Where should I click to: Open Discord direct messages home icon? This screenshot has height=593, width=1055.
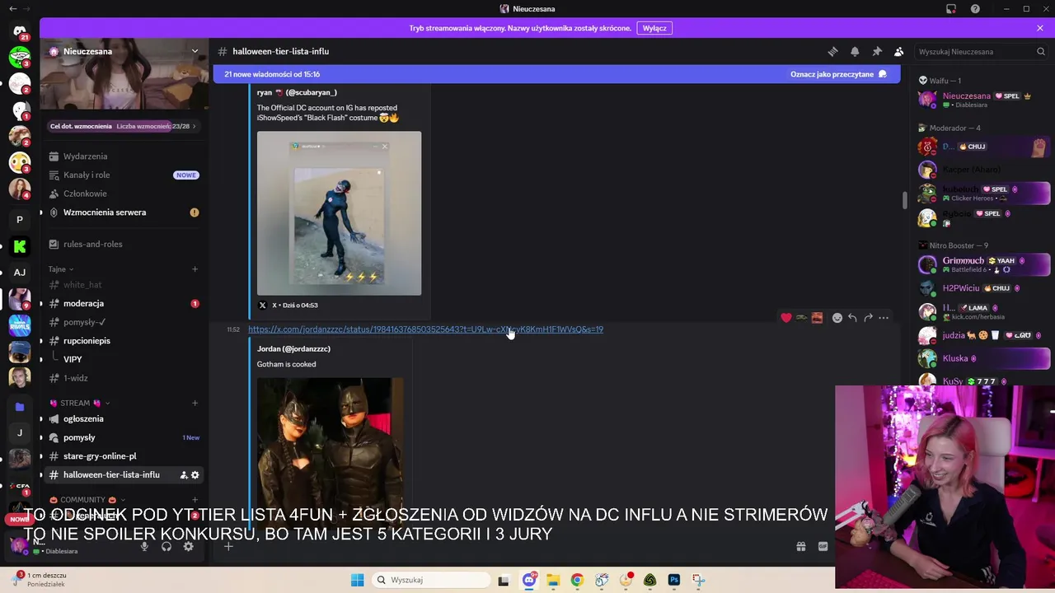[x=20, y=31]
